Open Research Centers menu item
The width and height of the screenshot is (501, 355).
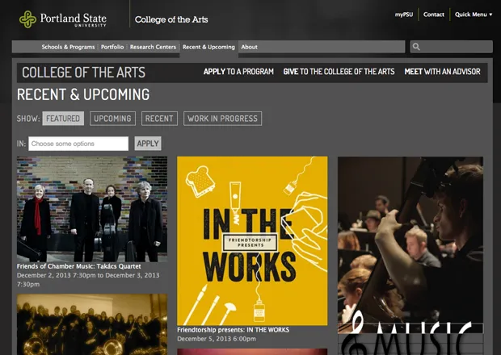[x=153, y=47]
